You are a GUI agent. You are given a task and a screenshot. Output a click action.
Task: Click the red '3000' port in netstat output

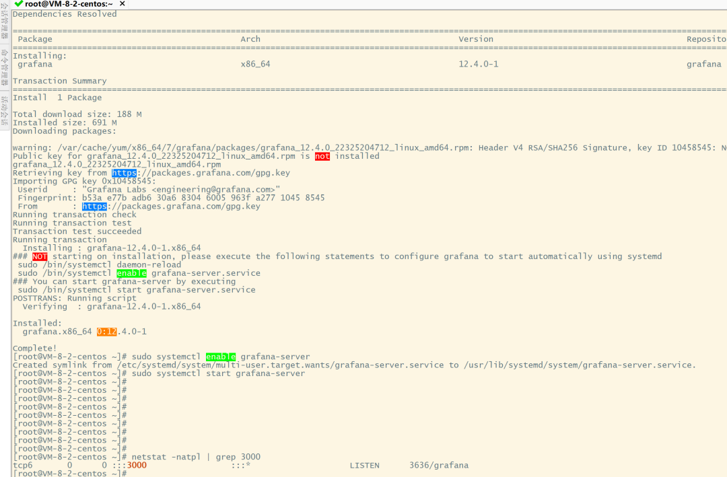click(137, 465)
